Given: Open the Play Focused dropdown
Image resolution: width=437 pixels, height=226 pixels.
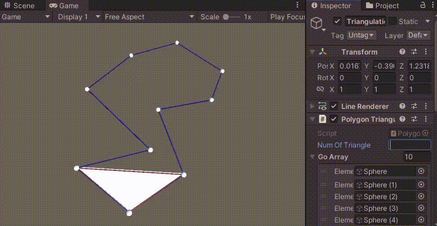Looking at the screenshot, I should click(x=288, y=17).
